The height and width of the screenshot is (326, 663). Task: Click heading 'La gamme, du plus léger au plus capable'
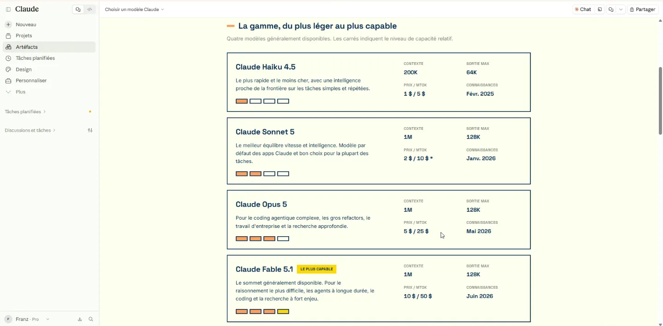tap(318, 26)
